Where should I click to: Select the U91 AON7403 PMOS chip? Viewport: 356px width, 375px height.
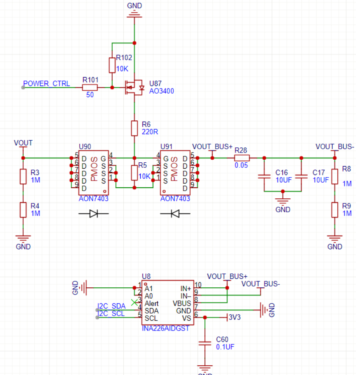[x=175, y=173]
